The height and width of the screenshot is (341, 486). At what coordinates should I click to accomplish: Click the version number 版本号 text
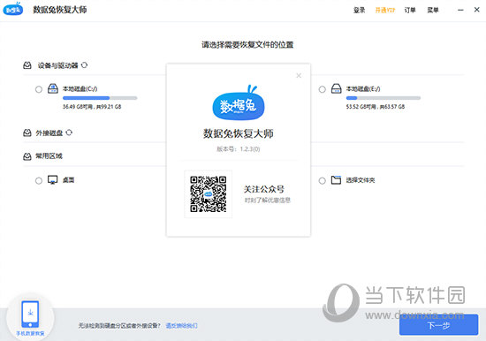(238, 149)
